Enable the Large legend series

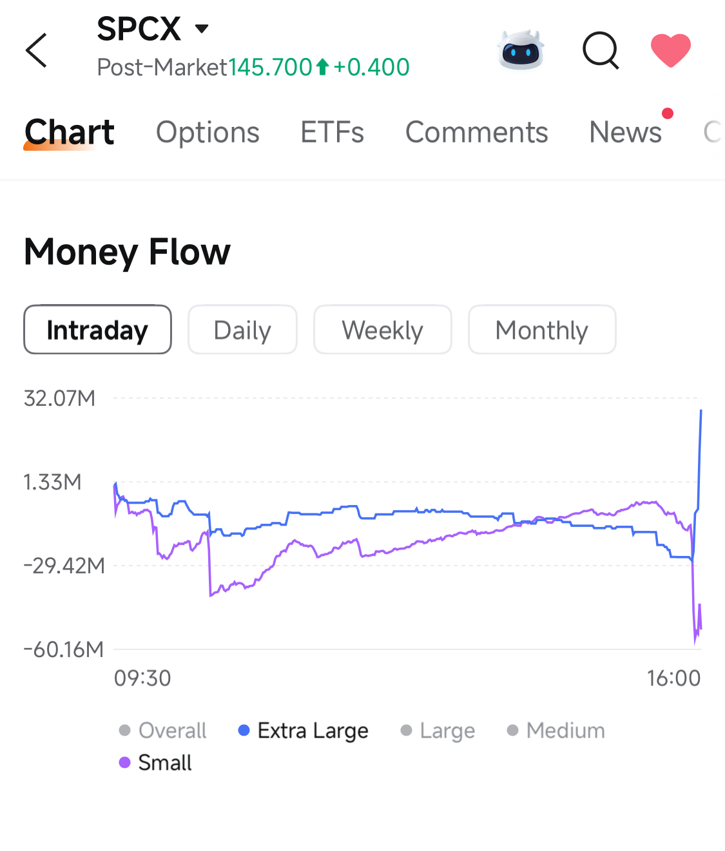tap(438, 731)
